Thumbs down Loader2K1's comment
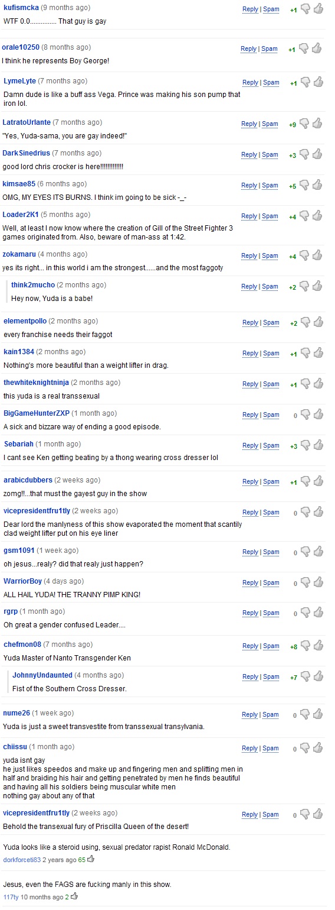The height and width of the screenshot is (910, 335). [305, 216]
